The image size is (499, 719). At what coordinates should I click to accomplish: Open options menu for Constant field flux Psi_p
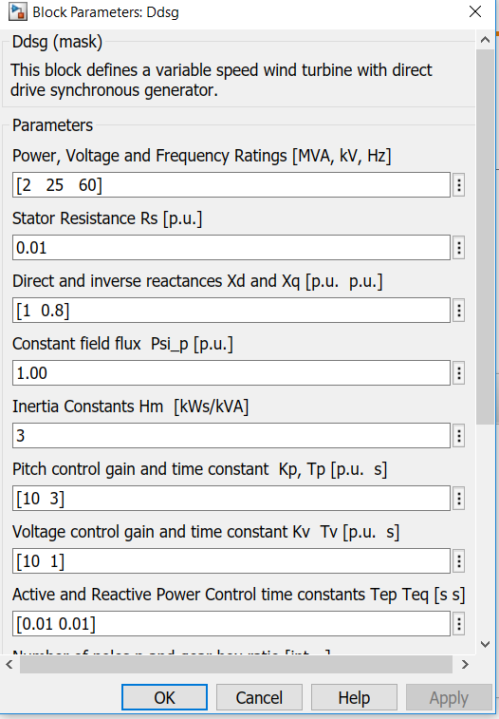(459, 373)
